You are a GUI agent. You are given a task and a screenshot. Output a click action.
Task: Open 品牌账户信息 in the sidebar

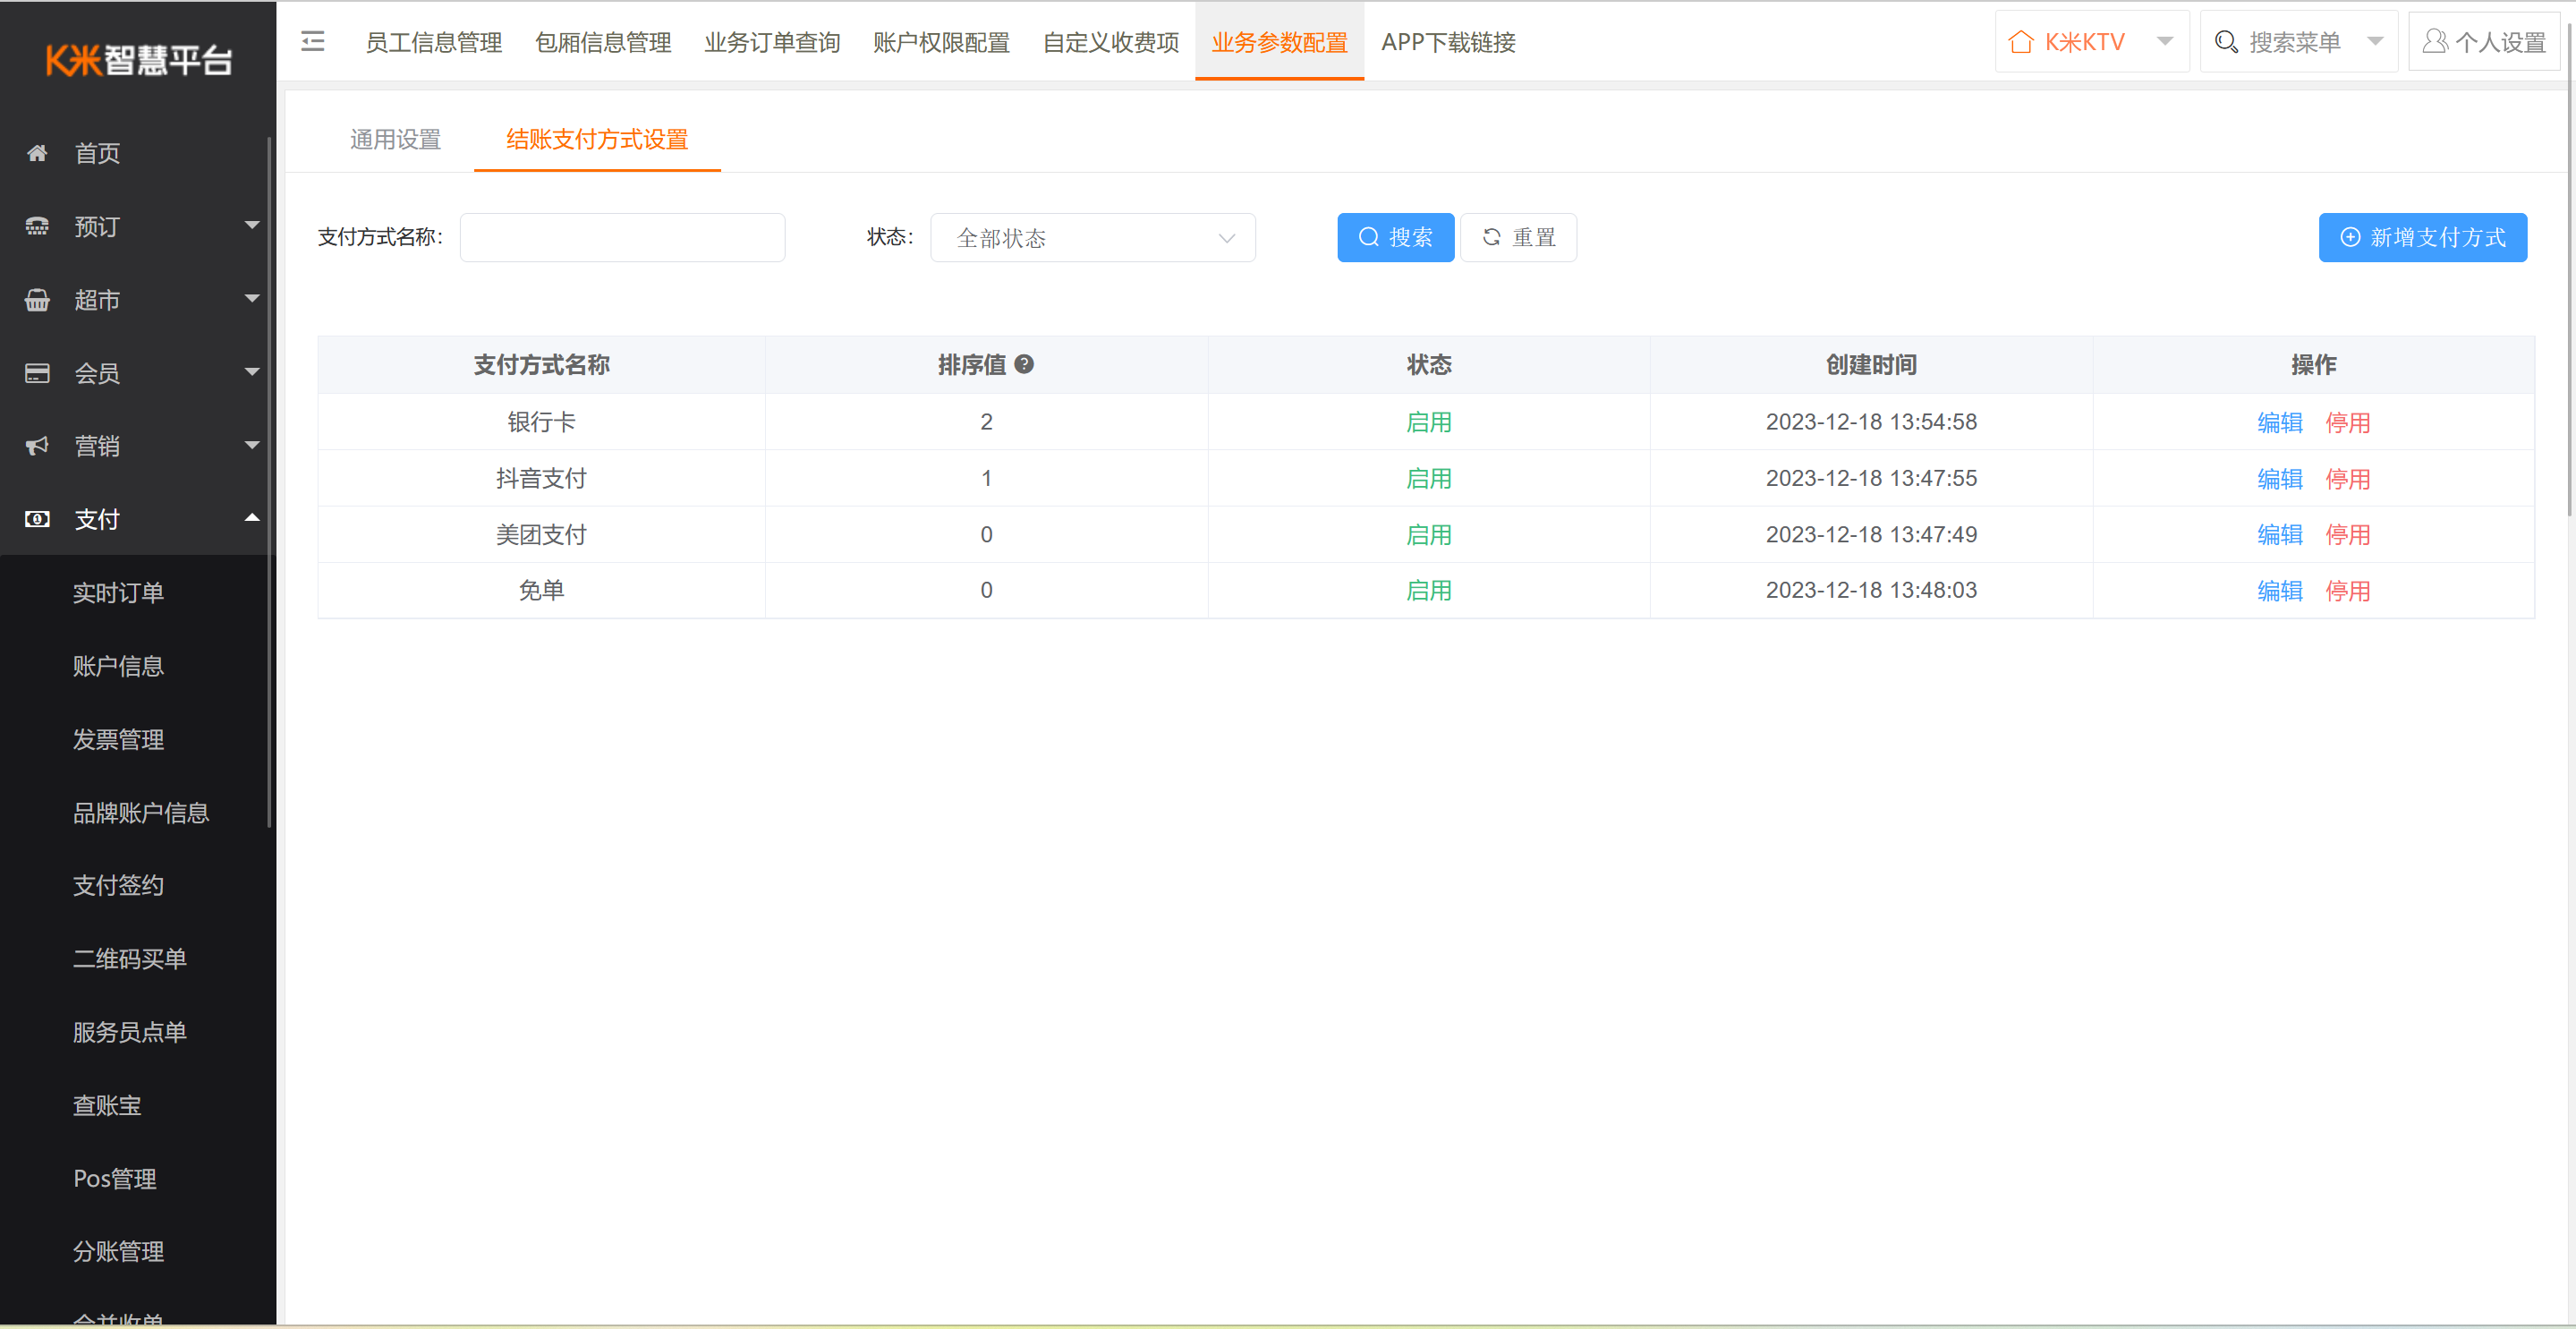(141, 812)
